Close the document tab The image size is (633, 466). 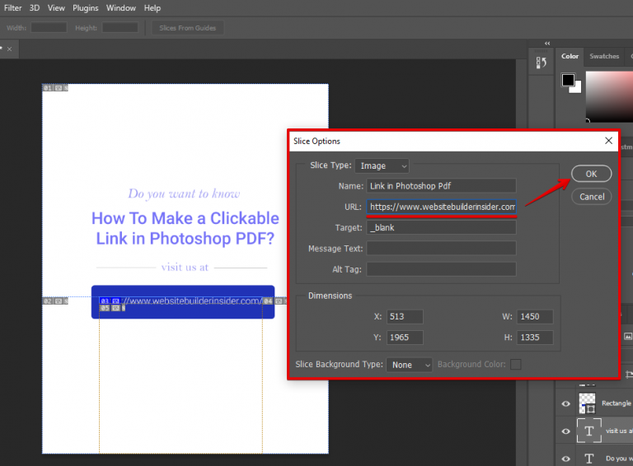coord(9,49)
